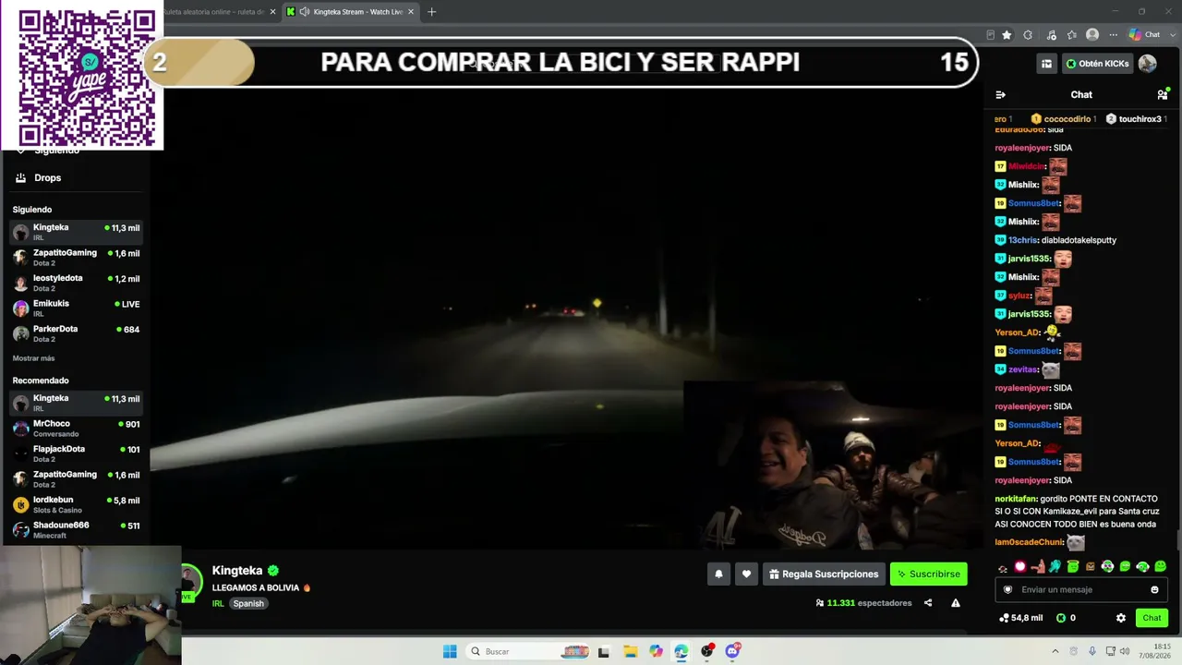
Task: Open MrChoco in Recomendado list
Action: 76,428
